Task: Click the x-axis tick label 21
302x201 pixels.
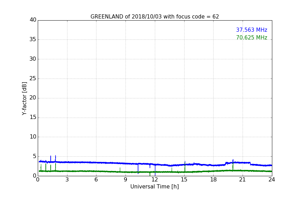Action: click(243, 180)
